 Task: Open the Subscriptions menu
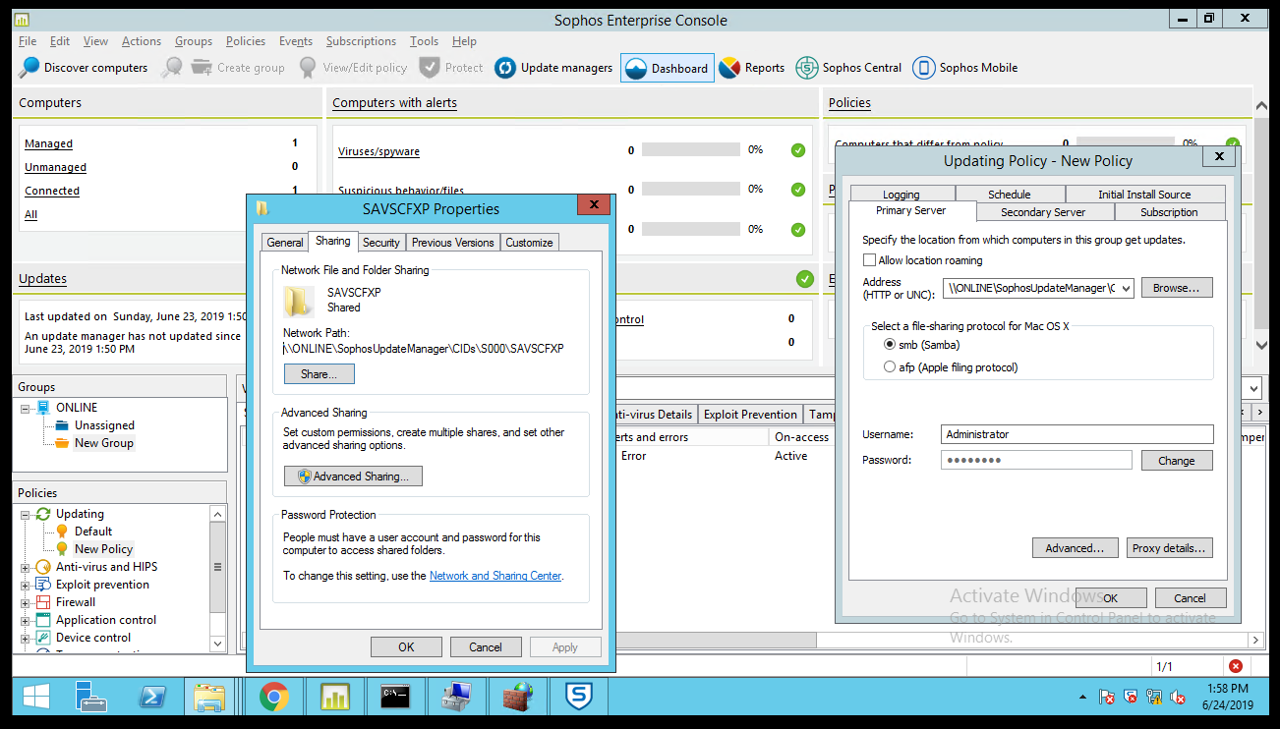click(x=361, y=41)
